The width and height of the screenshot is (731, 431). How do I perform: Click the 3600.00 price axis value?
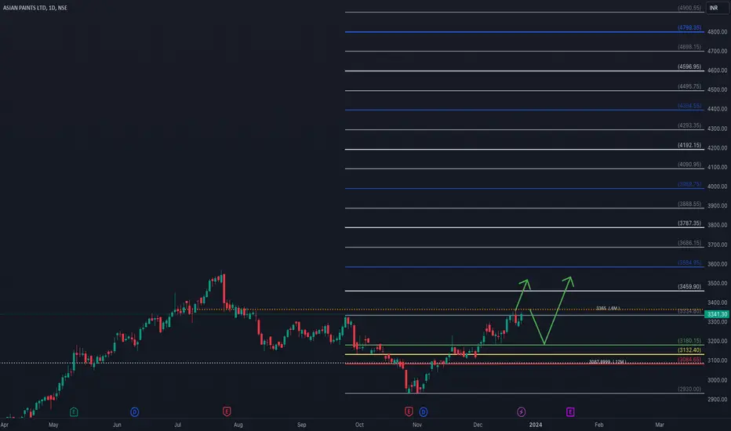717,264
